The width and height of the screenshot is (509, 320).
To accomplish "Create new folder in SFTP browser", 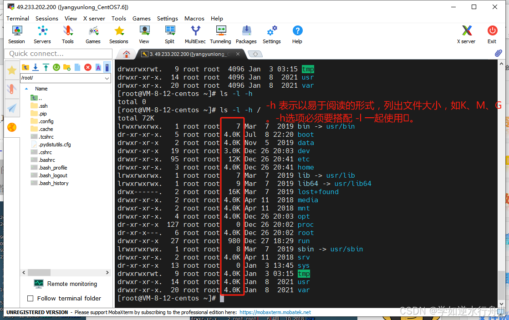I will click(x=67, y=67).
